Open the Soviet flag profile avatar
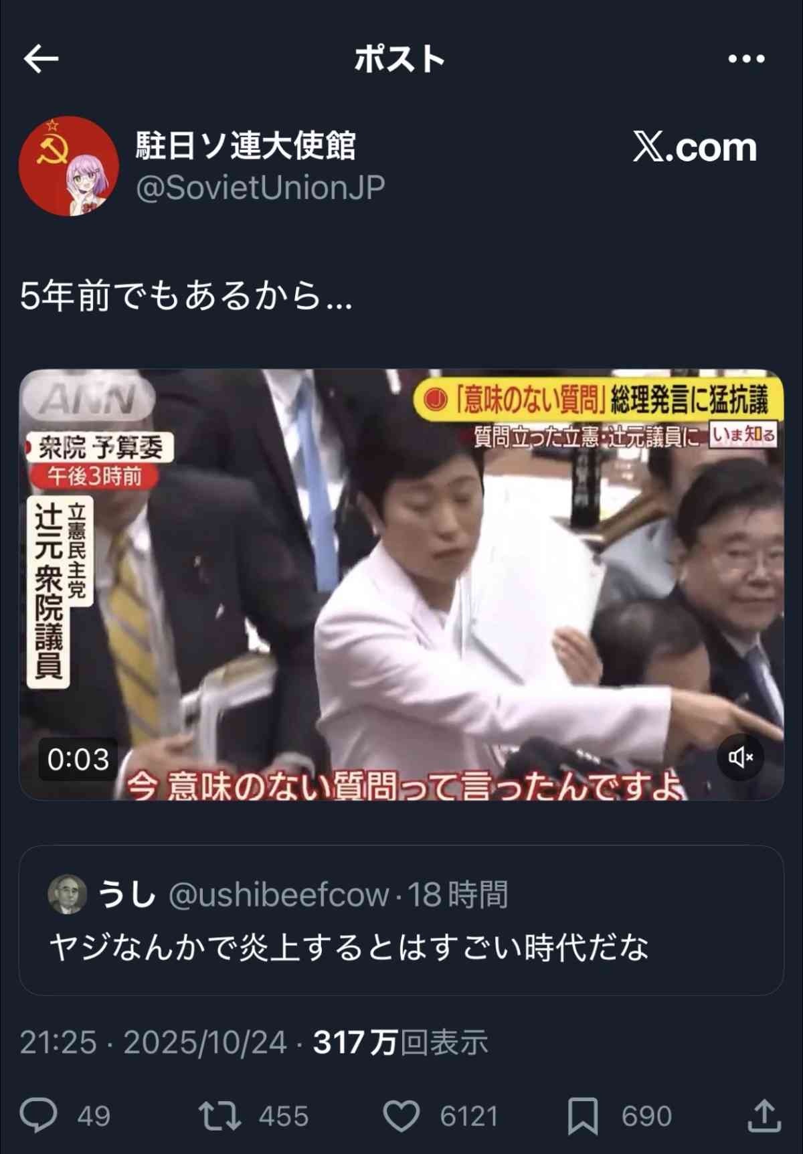Screen dimensions: 803x1154 (x=69, y=166)
